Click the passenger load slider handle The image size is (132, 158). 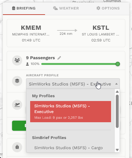tap(118, 64)
